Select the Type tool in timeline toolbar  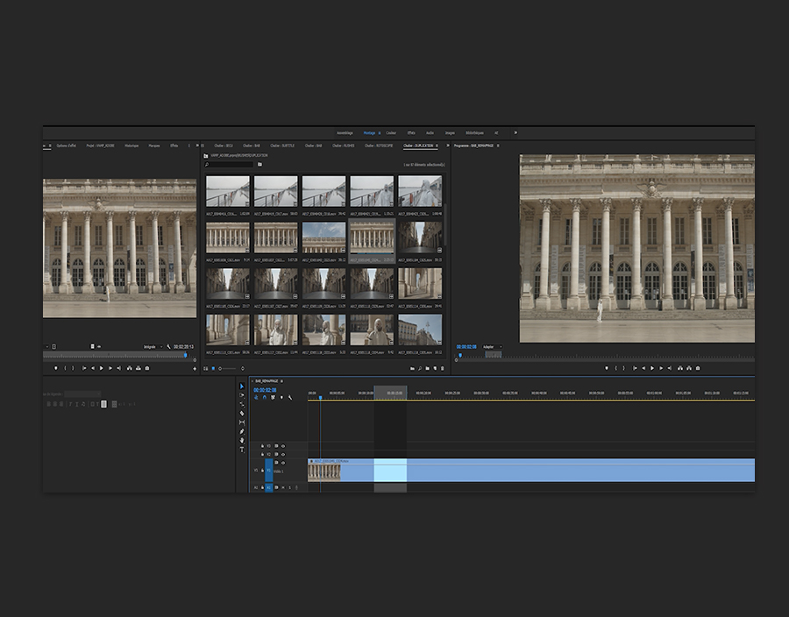tap(242, 450)
